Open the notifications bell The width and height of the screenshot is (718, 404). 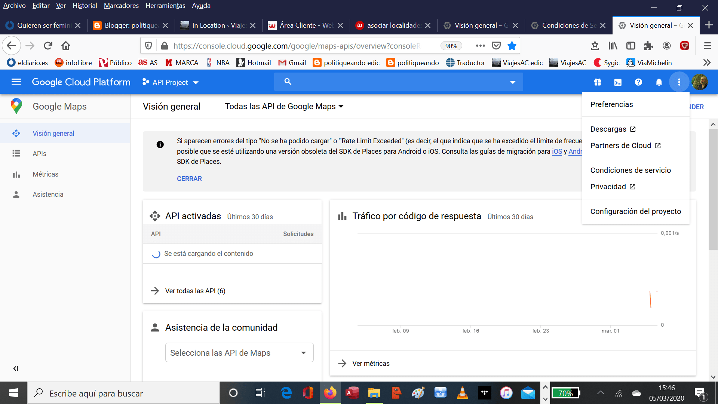[659, 82]
